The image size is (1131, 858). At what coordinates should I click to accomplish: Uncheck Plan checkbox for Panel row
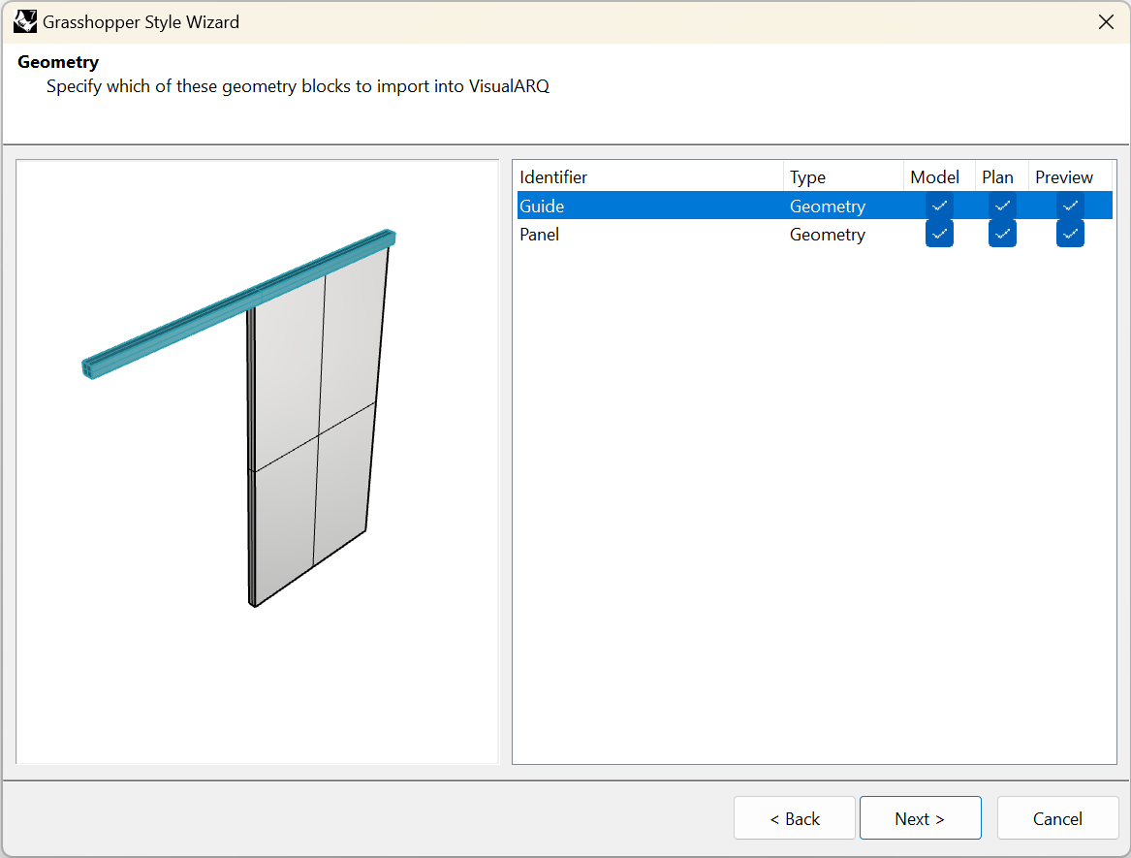(1002, 234)
